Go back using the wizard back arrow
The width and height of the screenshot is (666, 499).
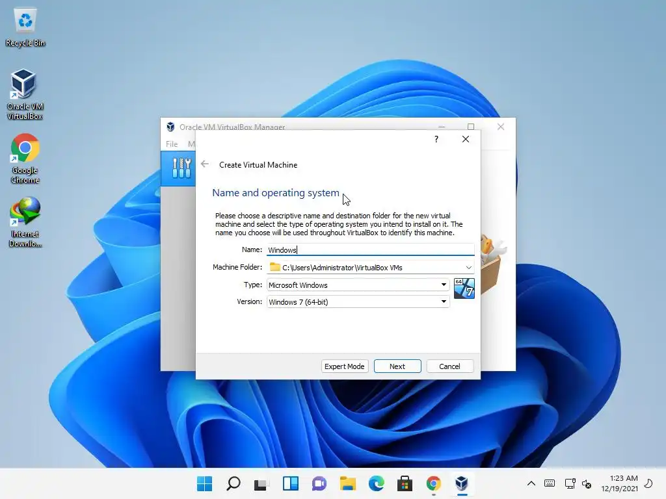click(205, 164)
